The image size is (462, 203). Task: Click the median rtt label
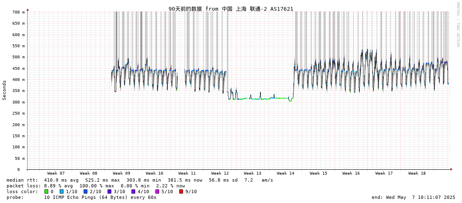22,180
